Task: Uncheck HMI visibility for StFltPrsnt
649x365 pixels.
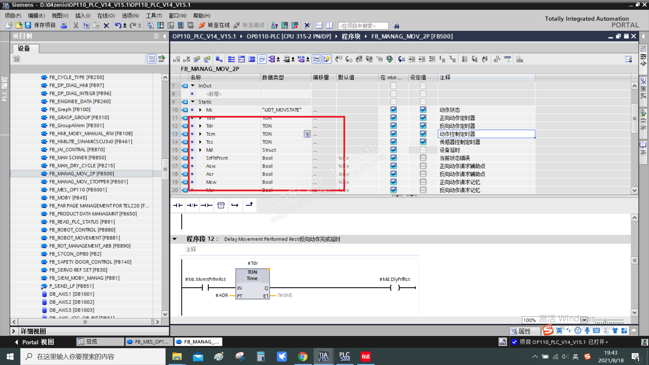Action: (x=393, y=158)
